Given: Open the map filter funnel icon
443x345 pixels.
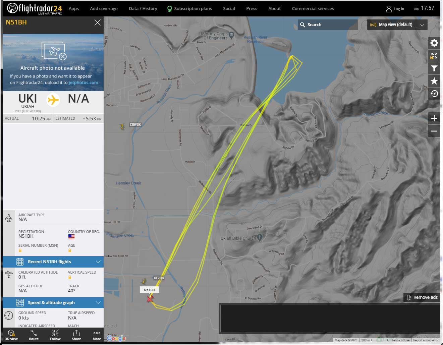Looking at the screenshot, I should 434,68.
